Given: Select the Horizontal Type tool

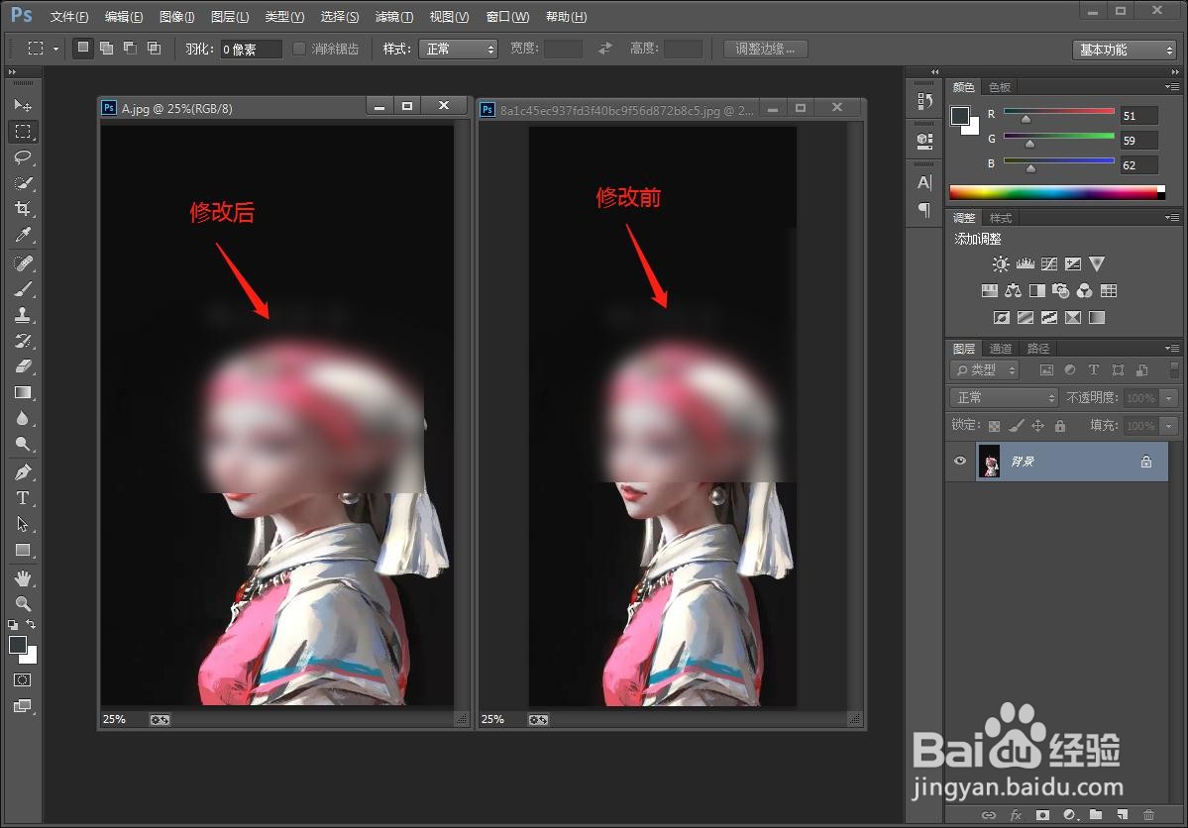Looking at the screenshot, I should pyautogui.click(x=23, y=498).
